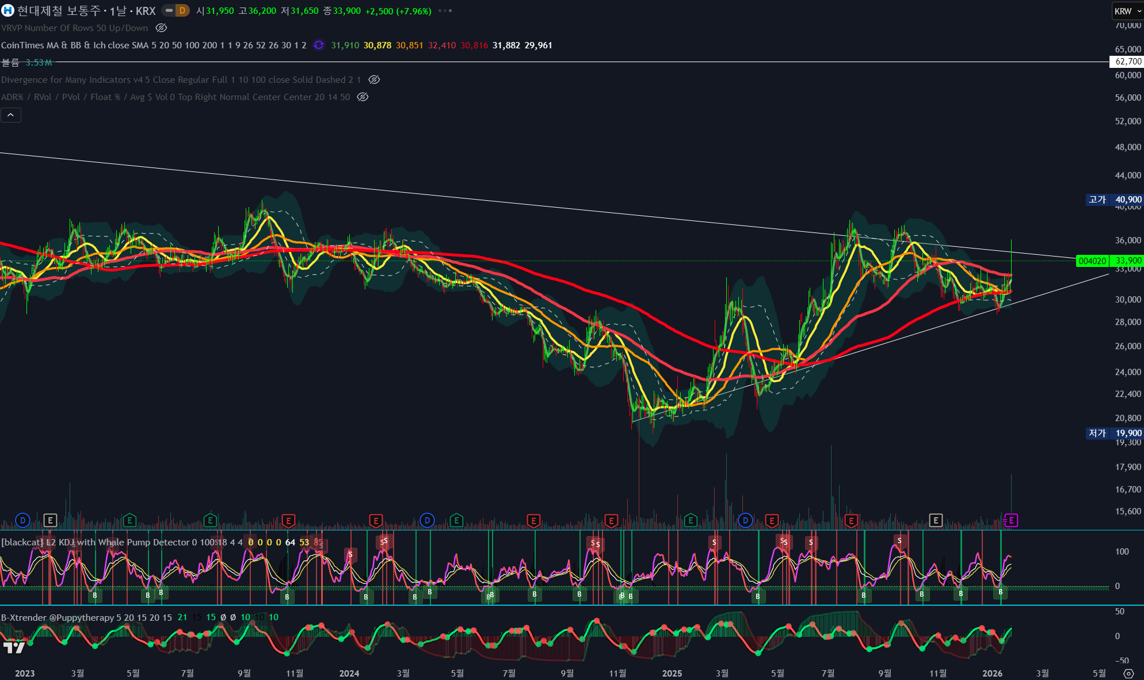
Task: Click the white E earnings marker in January 2023
Action: (x=50, y=521)
